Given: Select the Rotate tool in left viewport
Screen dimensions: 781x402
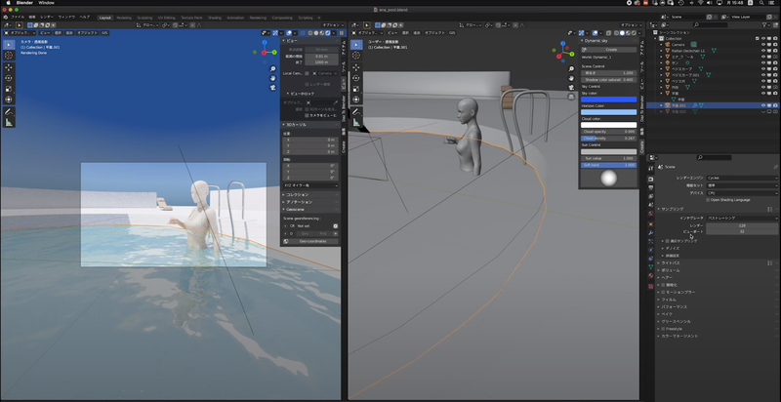Looking at the screenshot, I should 9,78.
